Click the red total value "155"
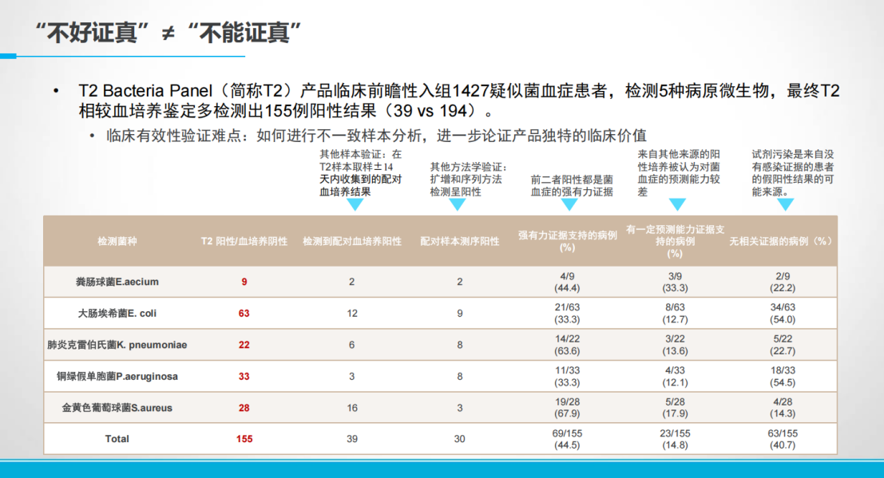 point(244,439)
